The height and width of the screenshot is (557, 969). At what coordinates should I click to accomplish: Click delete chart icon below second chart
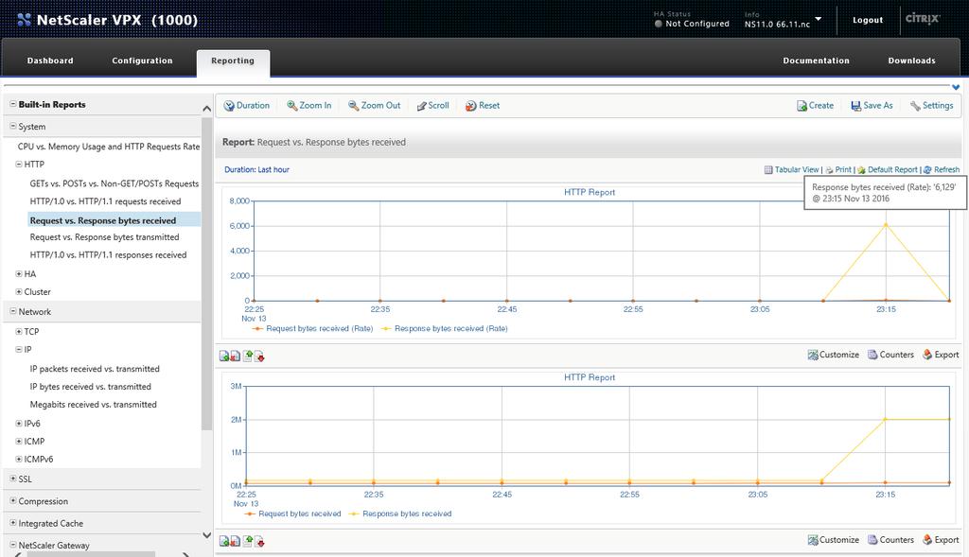pyautogui.click(x=236, y=541)
